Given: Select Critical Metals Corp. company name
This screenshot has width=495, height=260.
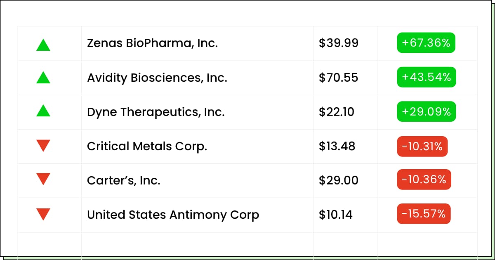Looking at the screenshot, I should tap(147, 146).
